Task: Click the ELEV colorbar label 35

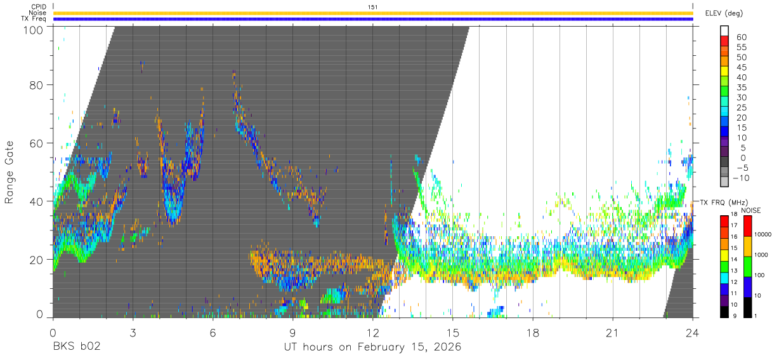Action: 741,88
